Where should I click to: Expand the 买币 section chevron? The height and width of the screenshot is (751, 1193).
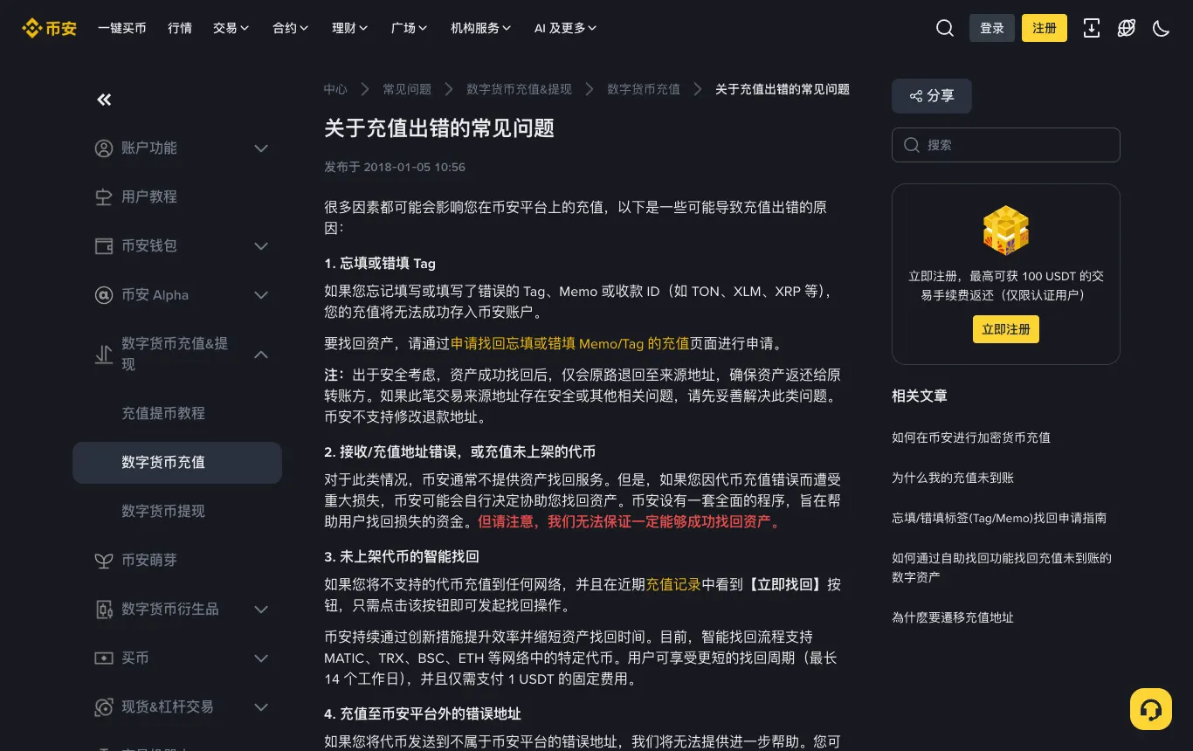[x=261, y=658]
